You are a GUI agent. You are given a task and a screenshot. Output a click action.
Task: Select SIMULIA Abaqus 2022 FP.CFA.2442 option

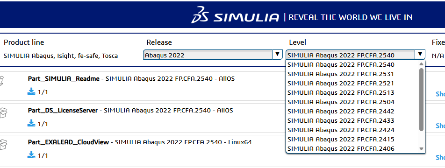[x=352, y=112]
